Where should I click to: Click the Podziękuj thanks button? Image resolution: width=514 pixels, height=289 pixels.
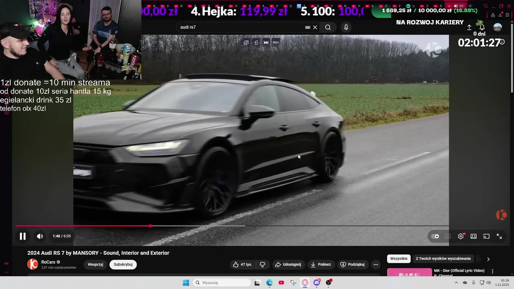coord(352,265)
